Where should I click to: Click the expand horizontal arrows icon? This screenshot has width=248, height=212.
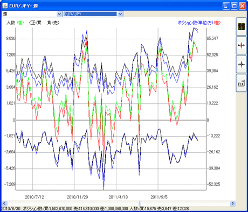(x=241, y=45)
